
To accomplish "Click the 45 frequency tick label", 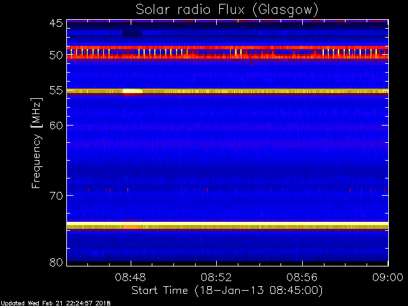I will (56, 23).
